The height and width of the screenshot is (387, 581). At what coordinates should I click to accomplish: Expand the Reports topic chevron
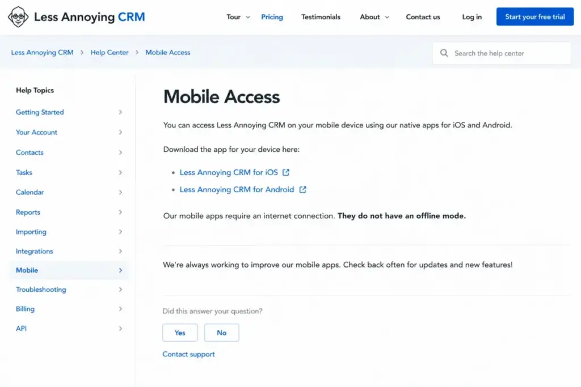point(120,212)
